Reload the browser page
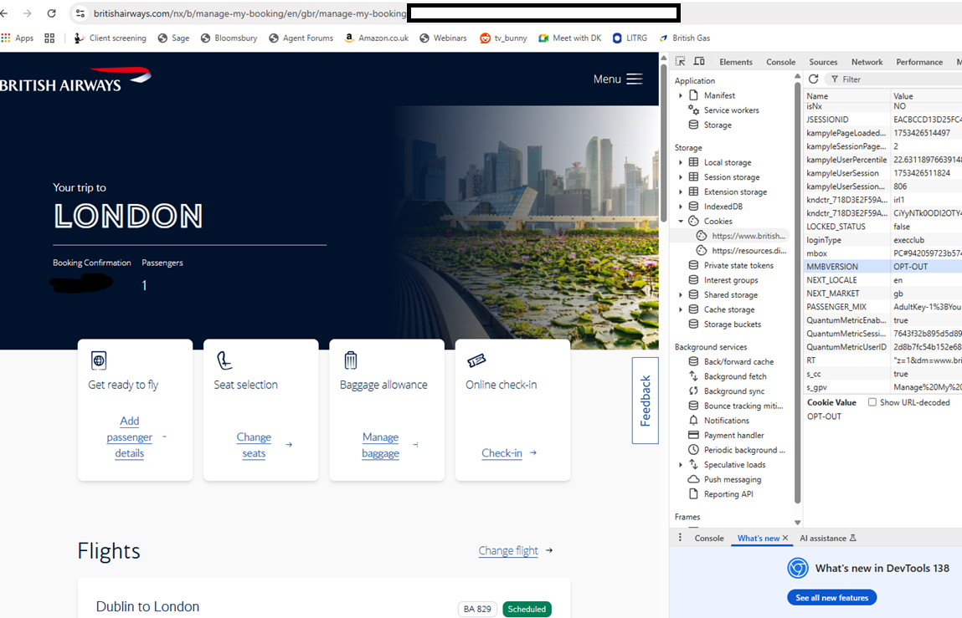 tap(52, 13)
